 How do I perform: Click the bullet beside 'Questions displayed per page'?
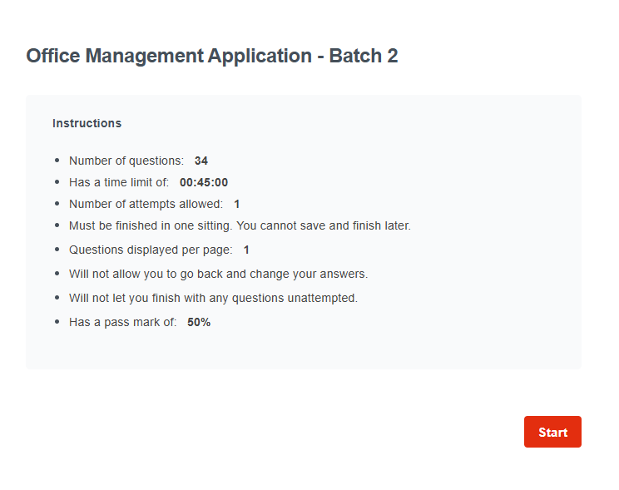(57, 250)
